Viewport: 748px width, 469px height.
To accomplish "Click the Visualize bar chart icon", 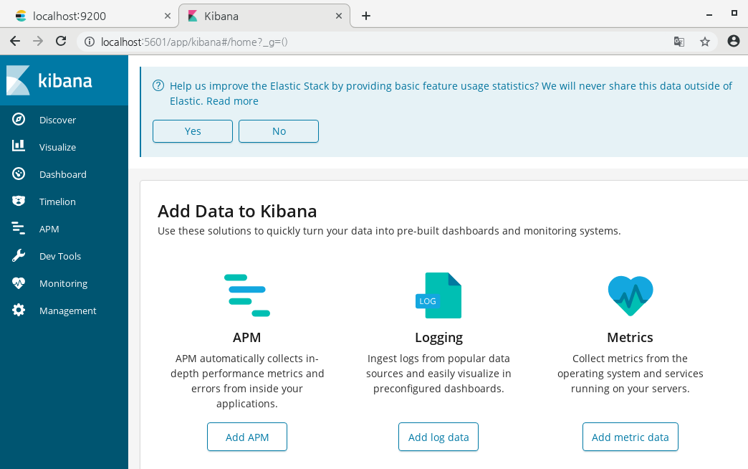I will (x=19, y=147).
